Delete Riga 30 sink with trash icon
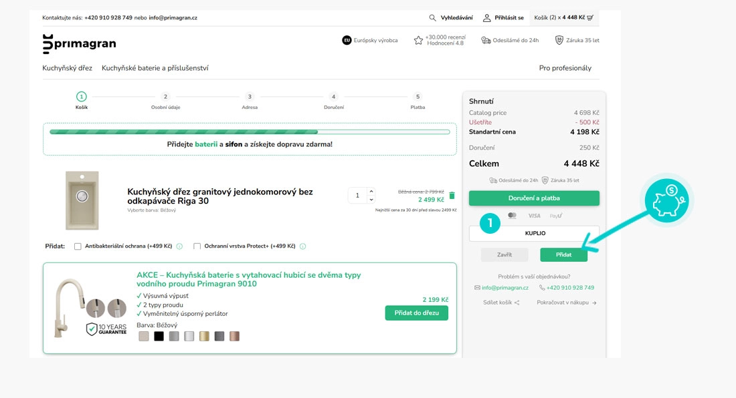The height and width of the screenshot is (398, 736). 452,195
